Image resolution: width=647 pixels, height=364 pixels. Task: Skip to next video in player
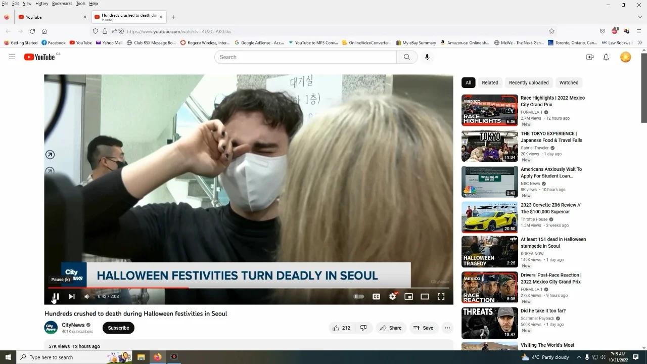click(72, 297)
